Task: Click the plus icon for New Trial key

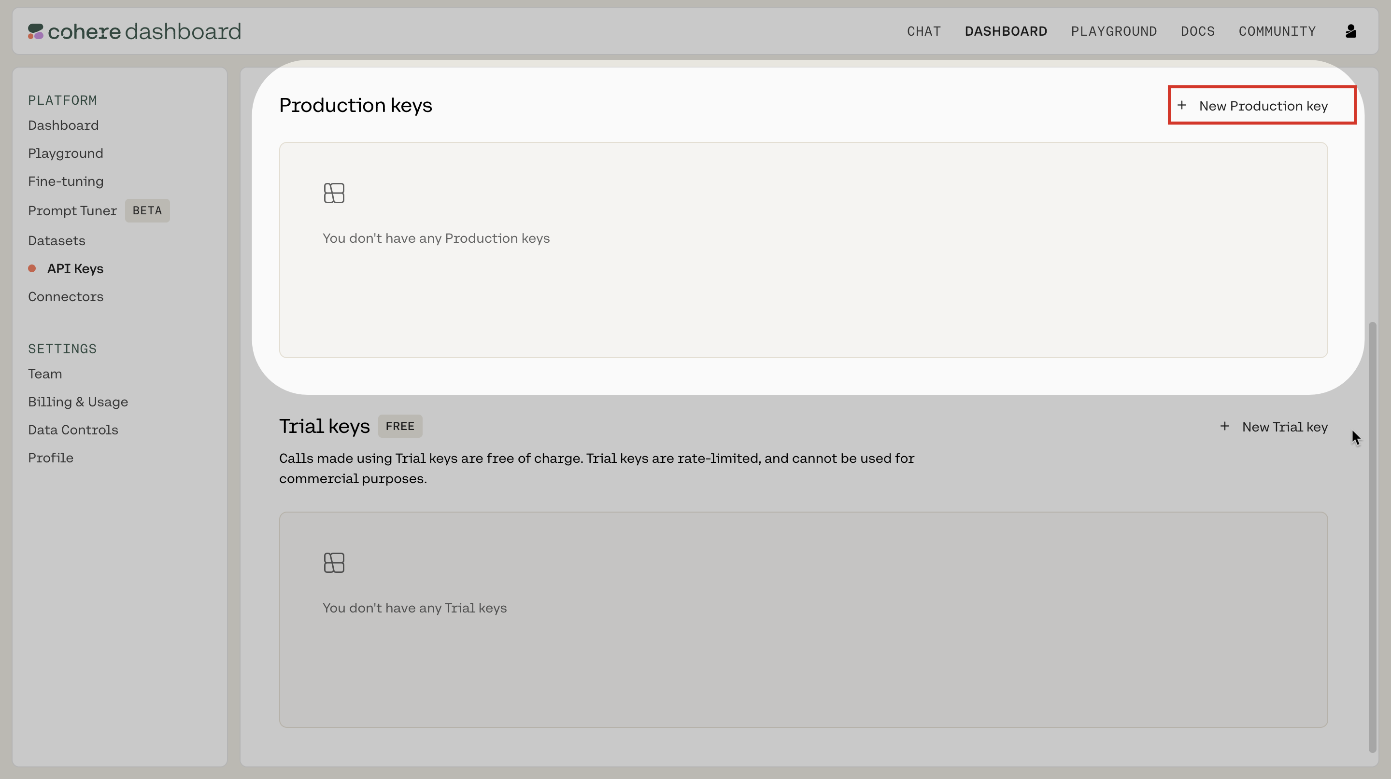Action: click(1224, 426)
